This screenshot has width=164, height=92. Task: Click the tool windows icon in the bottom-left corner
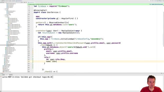(1, 91)
